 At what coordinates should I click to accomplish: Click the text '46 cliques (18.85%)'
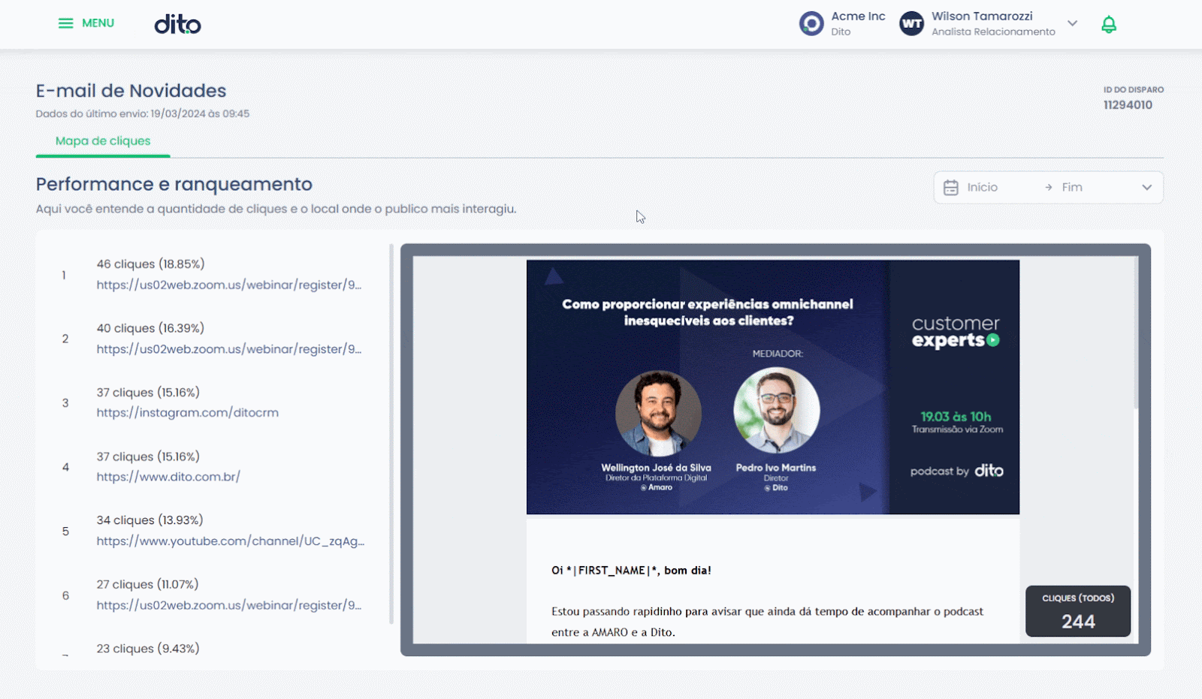tap(150, 264)
